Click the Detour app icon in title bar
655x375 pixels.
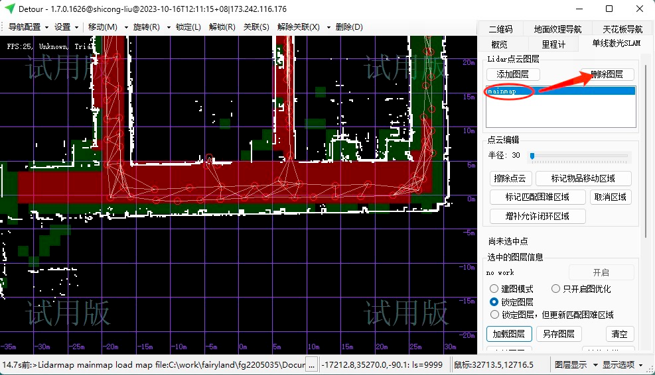(x=10, y=9)
